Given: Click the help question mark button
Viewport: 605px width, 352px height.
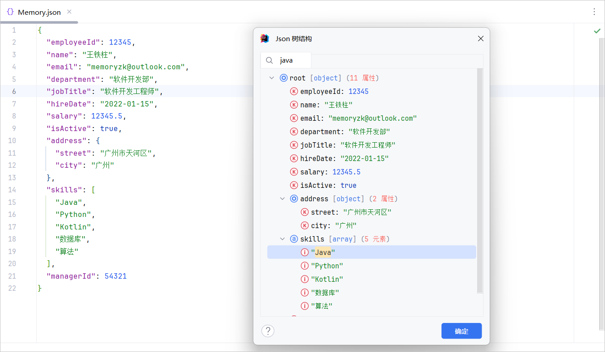Looking at the screenshot, I should point(268,331).
